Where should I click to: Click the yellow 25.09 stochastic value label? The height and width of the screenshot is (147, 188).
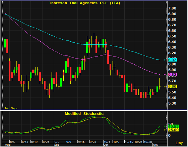tap(174, 130)
